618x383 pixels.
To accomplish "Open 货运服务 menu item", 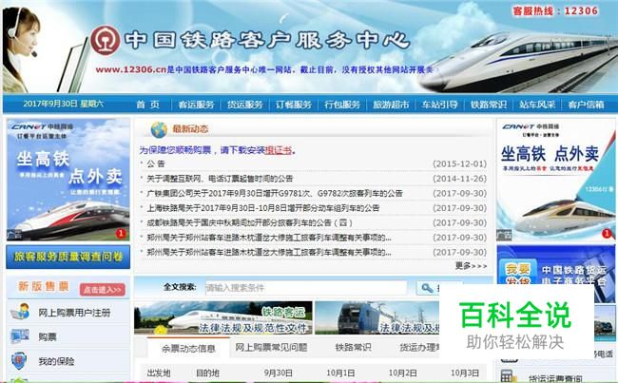I will point(244,105).
